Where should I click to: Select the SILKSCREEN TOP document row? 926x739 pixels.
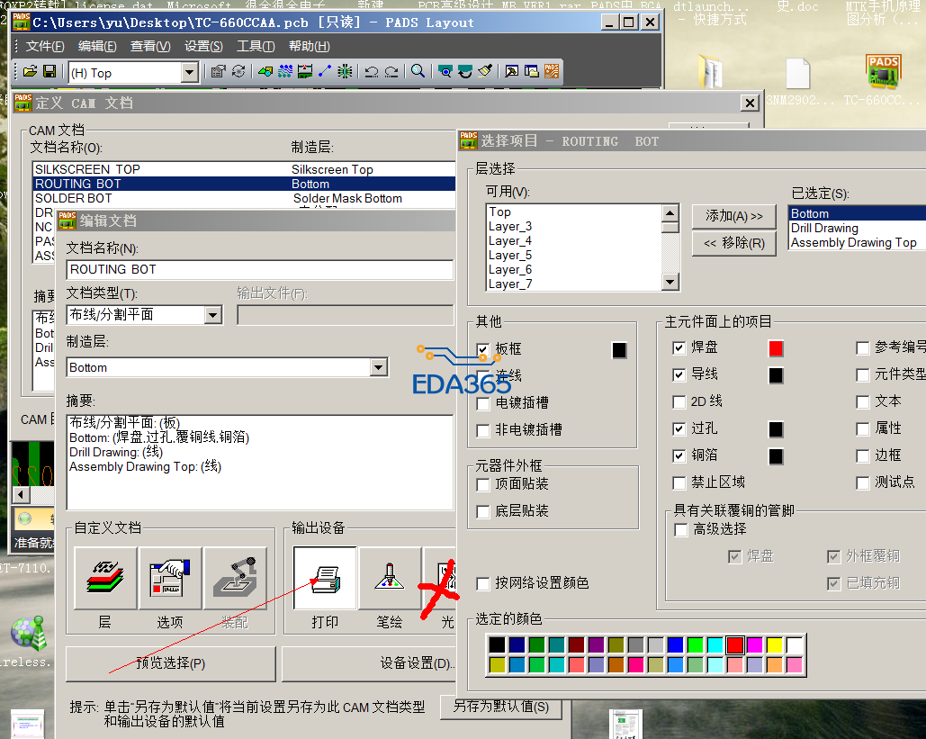click(x=243, y=169)
